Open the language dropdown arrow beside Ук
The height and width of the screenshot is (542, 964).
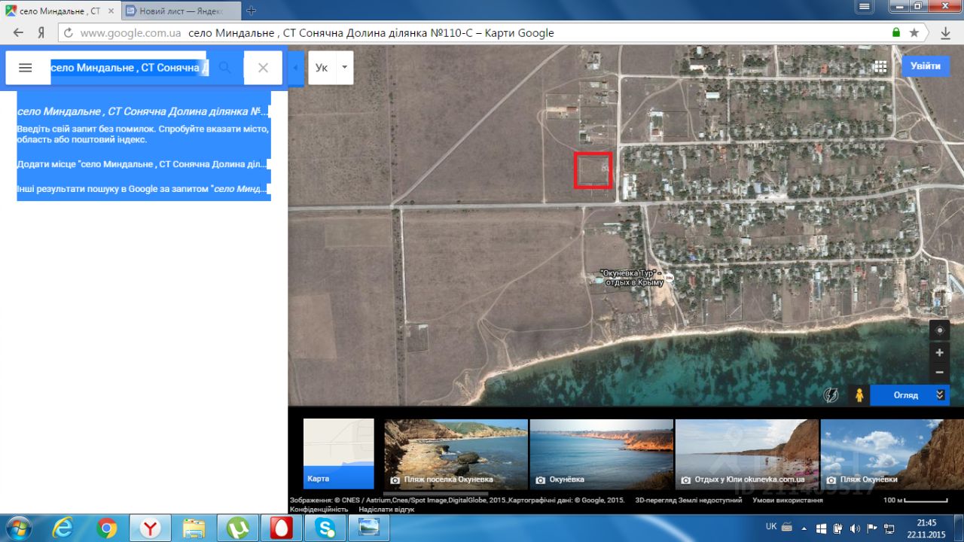(x=344, y=67)
